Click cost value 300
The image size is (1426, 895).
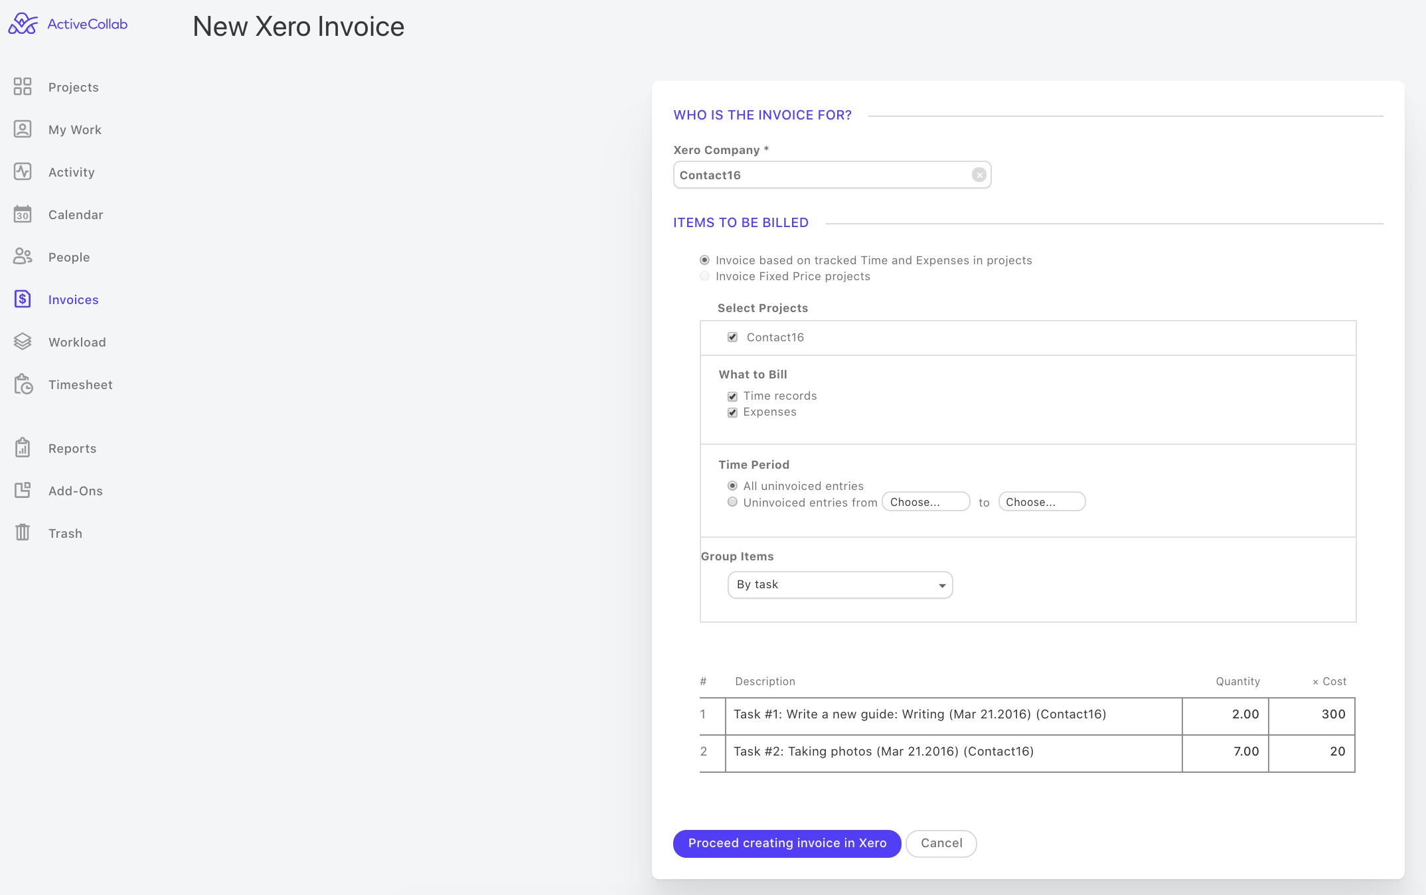pyautogui.click(x=1312, y=715)
